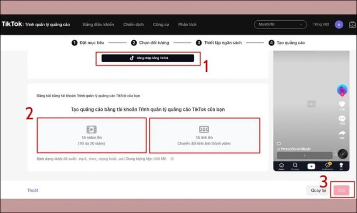
Task: Open the Công cụ menu
Action: pos(161,25)
